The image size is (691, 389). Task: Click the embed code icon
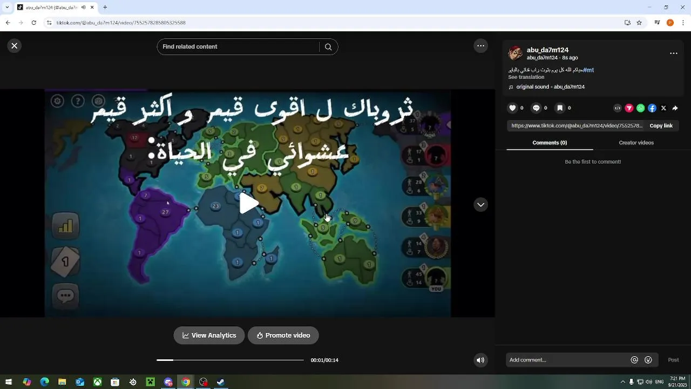(618, 108)
